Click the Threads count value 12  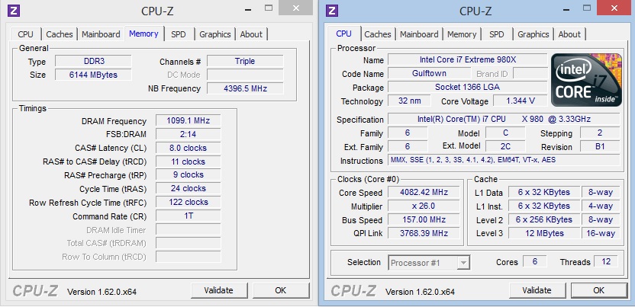[x=606, y=261]
